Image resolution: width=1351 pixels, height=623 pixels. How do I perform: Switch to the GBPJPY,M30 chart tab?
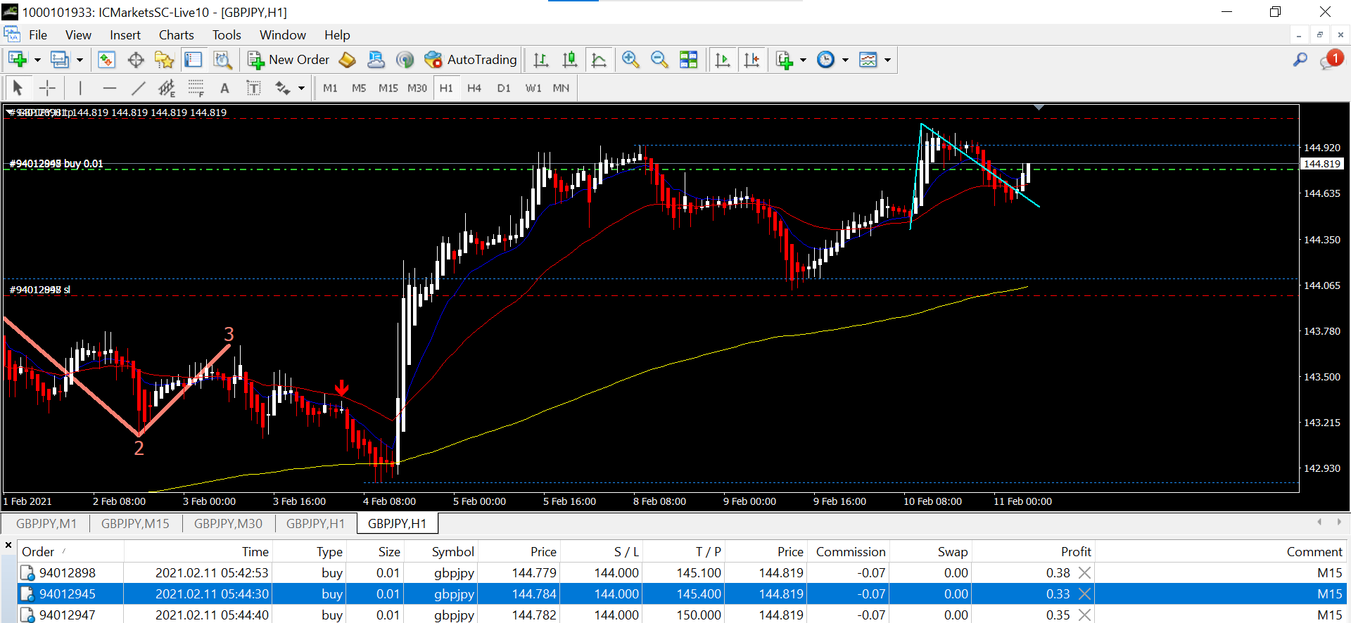(228, 523)
